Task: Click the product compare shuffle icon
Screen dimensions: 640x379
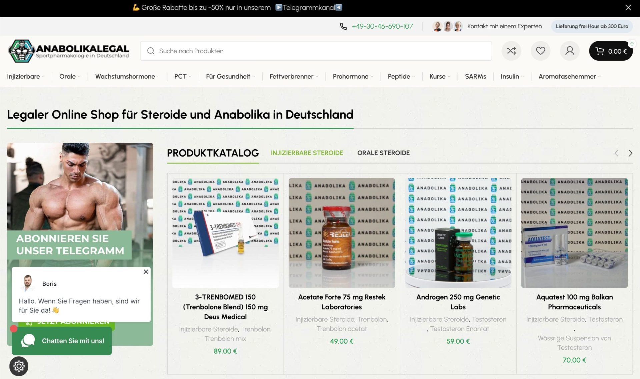Action: [x=511, y=51]
